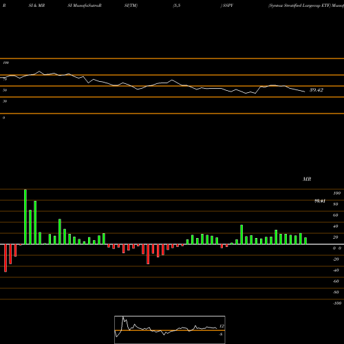Click the '-8' label in mini chart
Image resolution: width=344 pixels, height=344 pixels.
coord(221,334)
